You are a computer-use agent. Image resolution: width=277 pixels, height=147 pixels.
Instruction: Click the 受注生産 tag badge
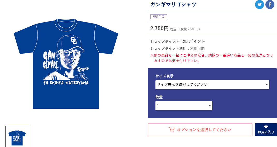click(159, 17)
